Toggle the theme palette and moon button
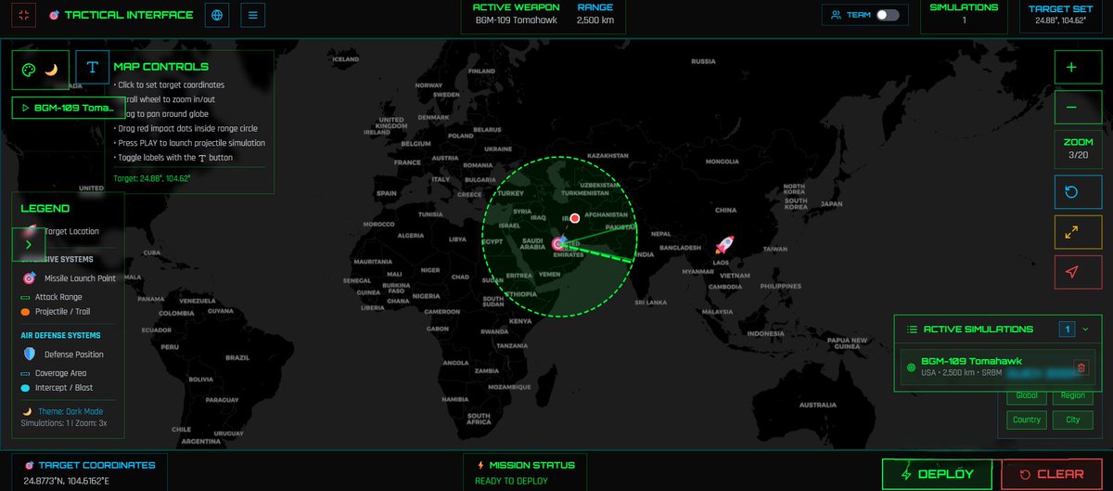 pos(41,68)
